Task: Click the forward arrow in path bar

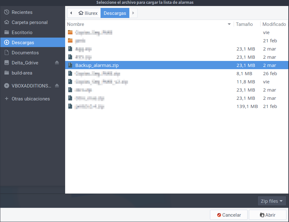Action: pos(133,13)
